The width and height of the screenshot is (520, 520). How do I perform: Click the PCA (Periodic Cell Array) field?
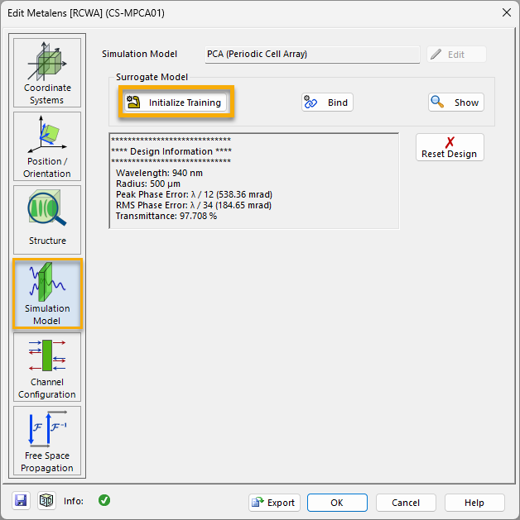pyautogui.click(x=312, y=55)
